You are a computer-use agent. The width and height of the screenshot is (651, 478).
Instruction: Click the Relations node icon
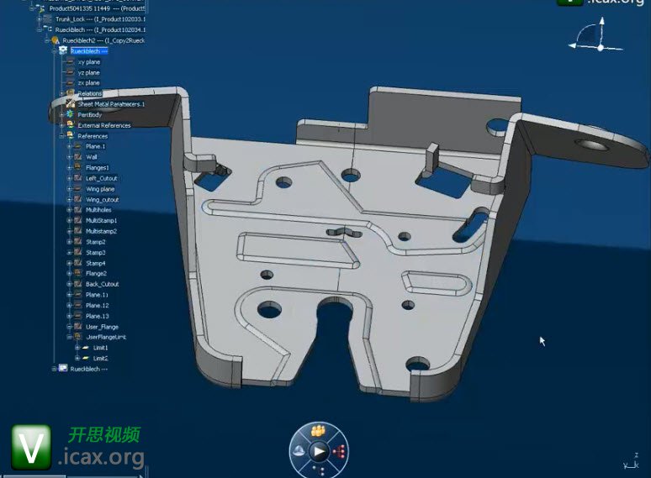point(70,93)
